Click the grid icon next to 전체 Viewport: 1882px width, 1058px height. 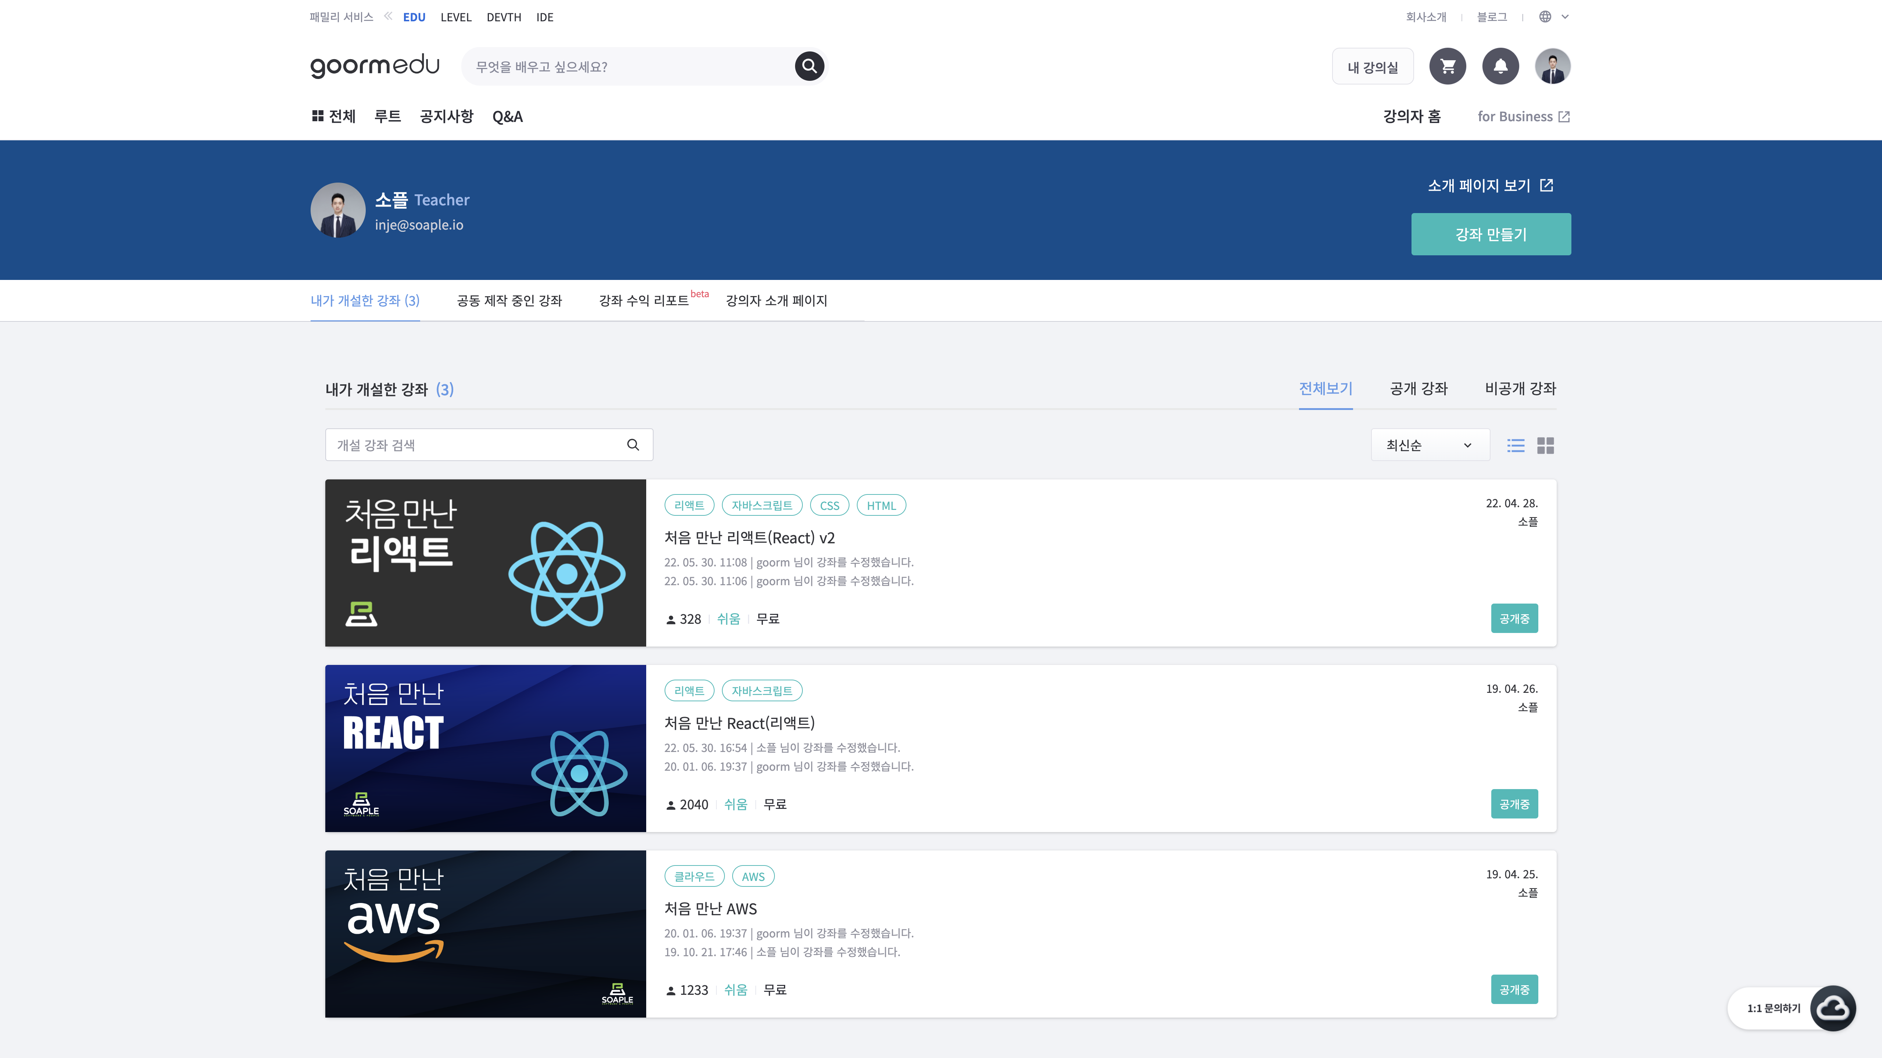[x=318, y=116]
